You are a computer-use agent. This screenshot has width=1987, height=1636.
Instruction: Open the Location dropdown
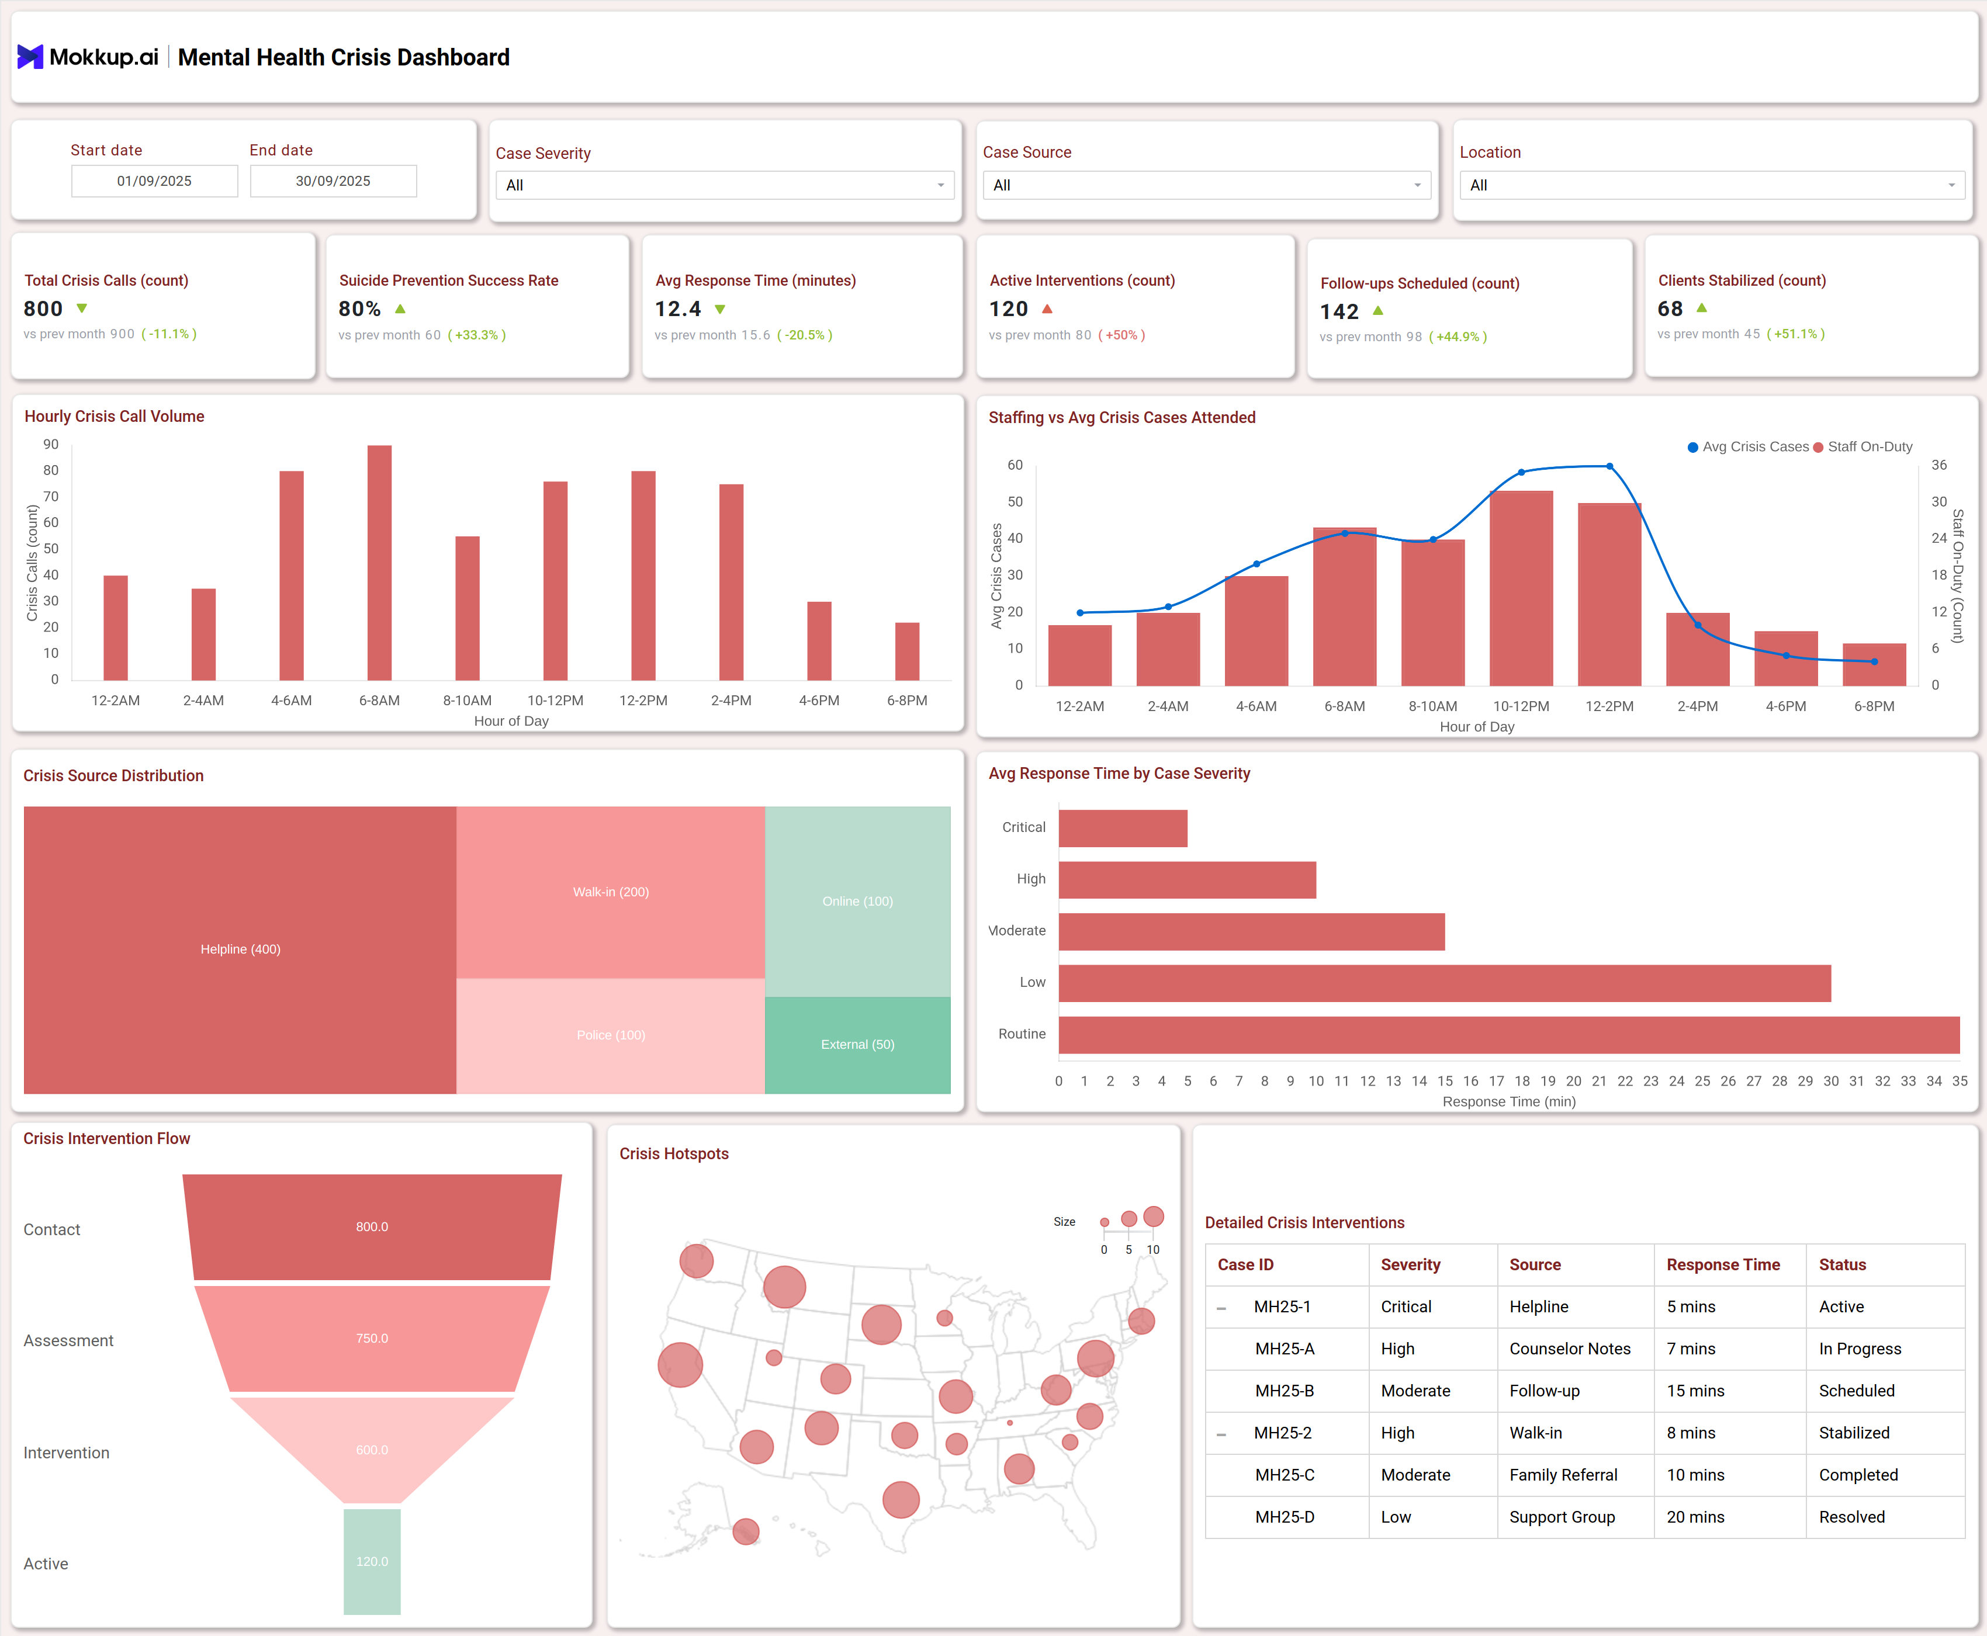1712,186
